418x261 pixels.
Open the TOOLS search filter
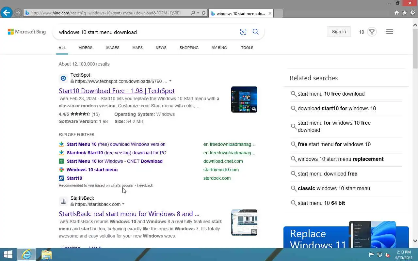247,48
